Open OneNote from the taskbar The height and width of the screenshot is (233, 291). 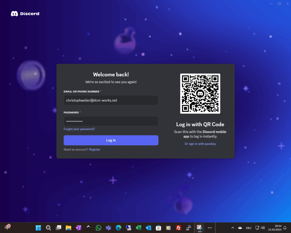(78, 228)
